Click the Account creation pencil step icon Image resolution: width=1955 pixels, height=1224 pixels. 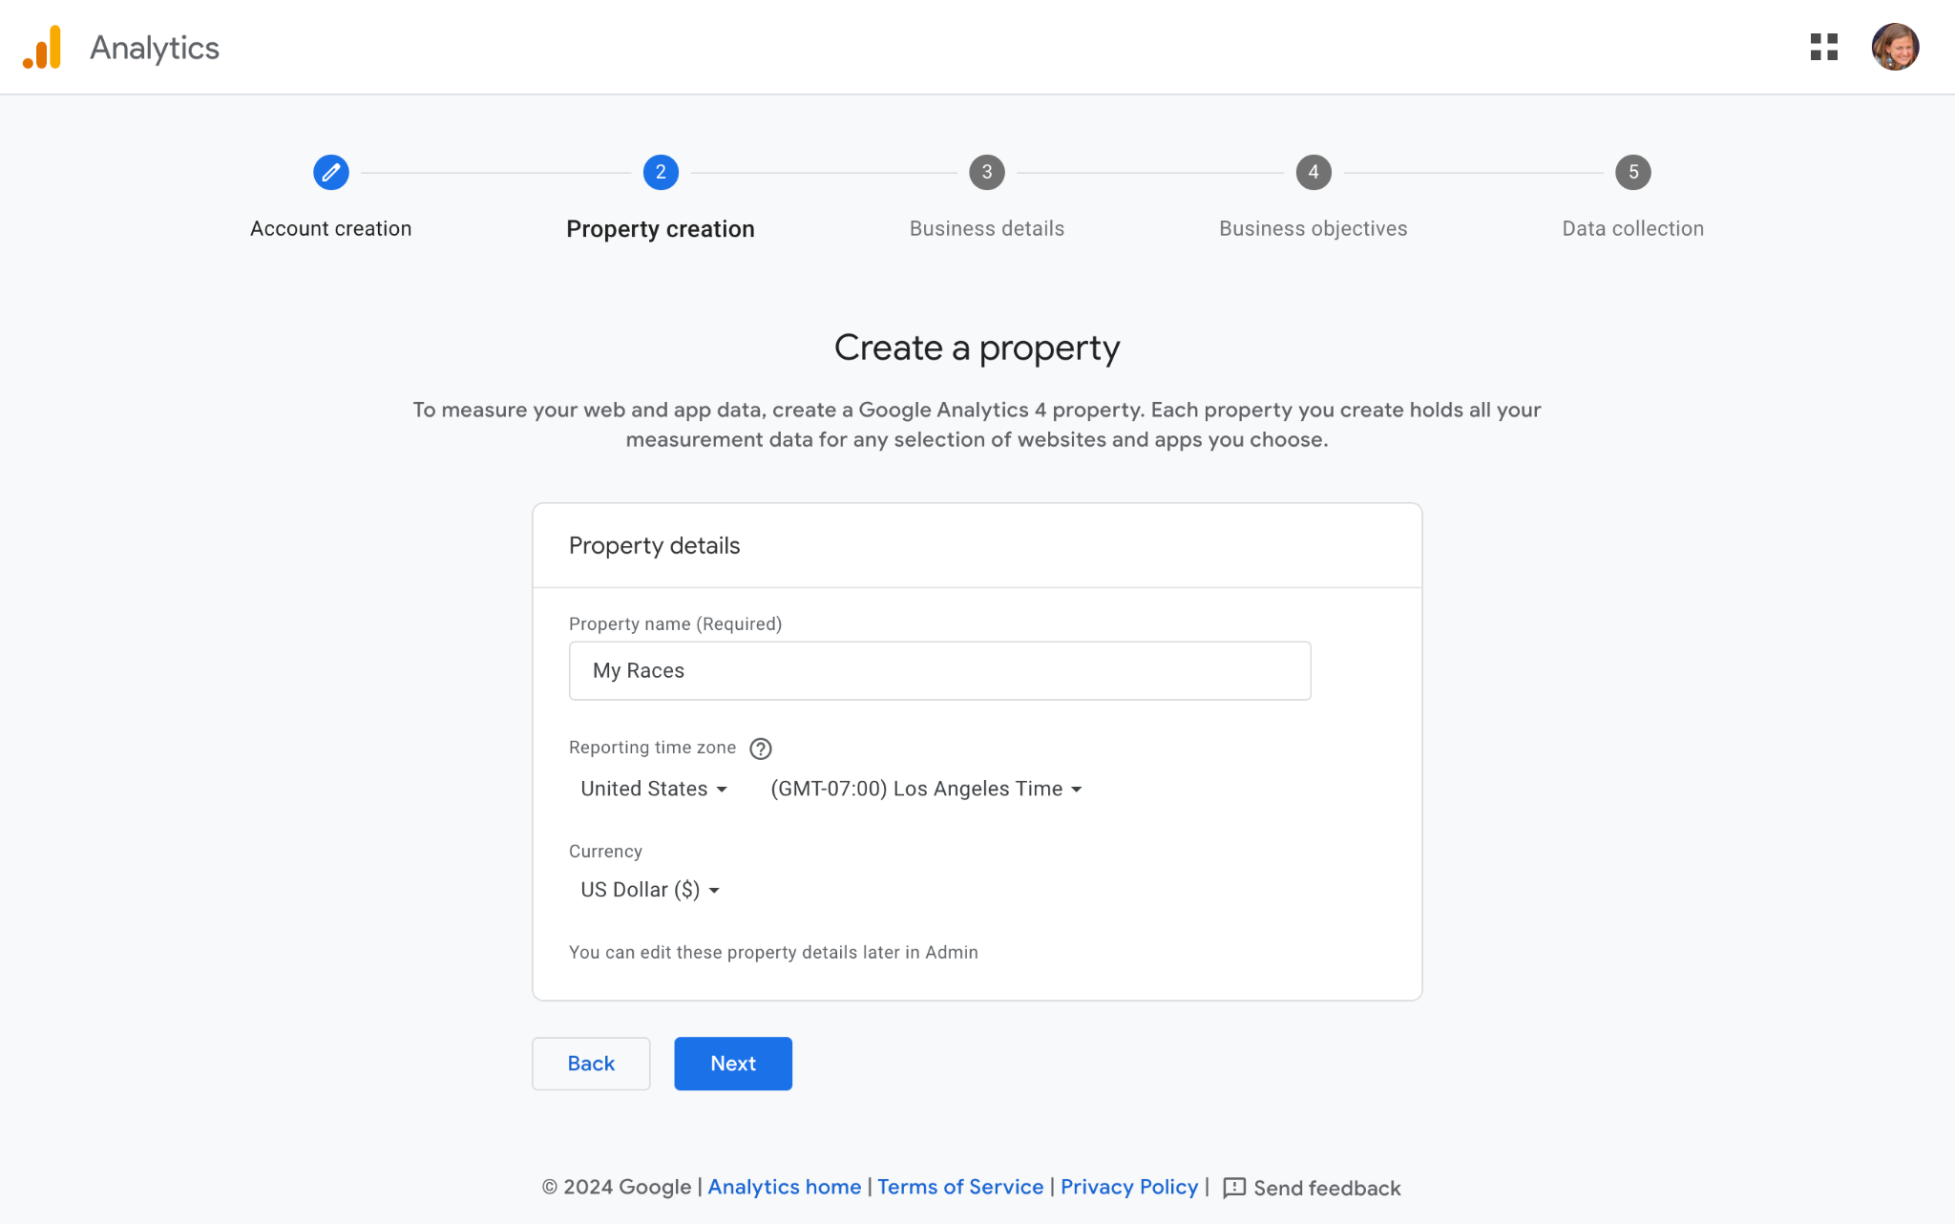(x=330, y=173)
